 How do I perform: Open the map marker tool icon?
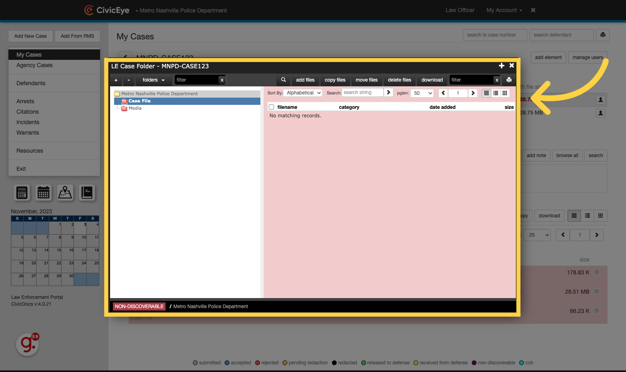click(x=65, y=193)
